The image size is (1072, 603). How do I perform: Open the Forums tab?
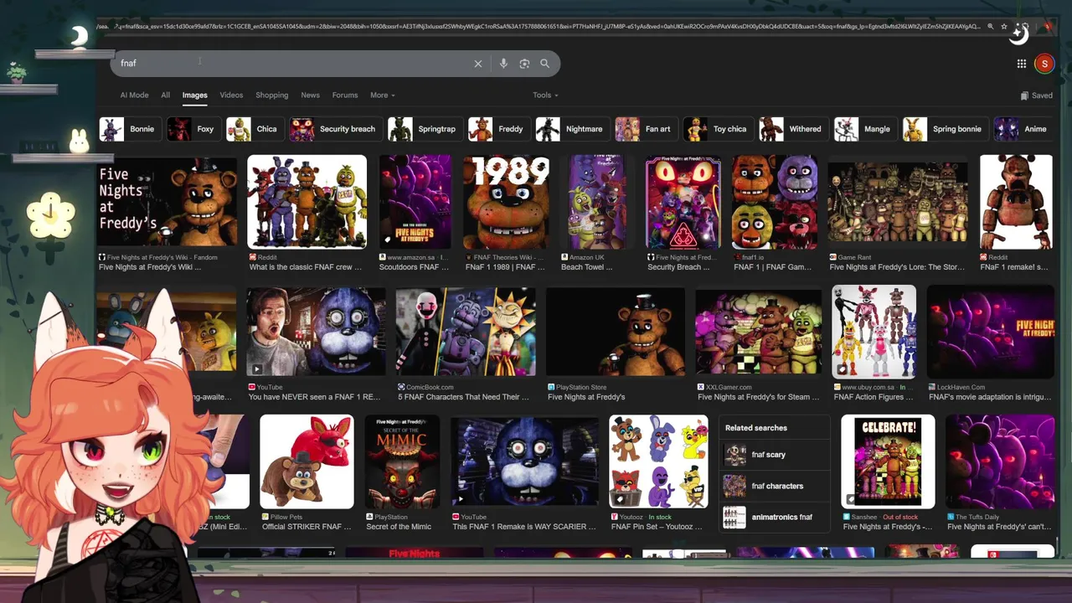point(345,95)
